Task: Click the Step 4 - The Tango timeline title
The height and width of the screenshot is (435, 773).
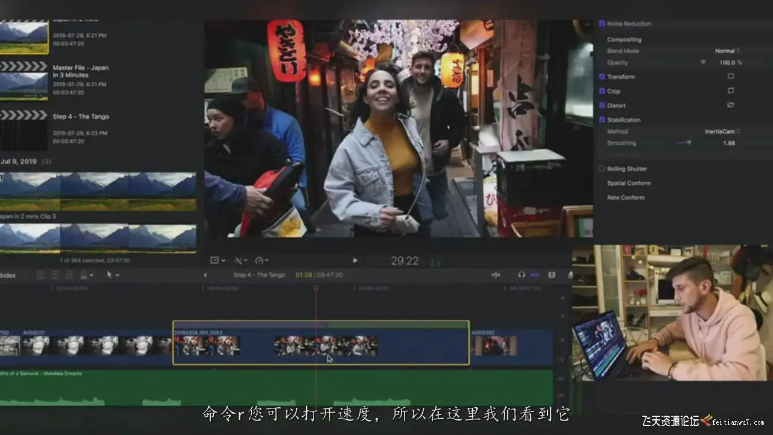Action: pyautogui.click(x=259, y=275)
